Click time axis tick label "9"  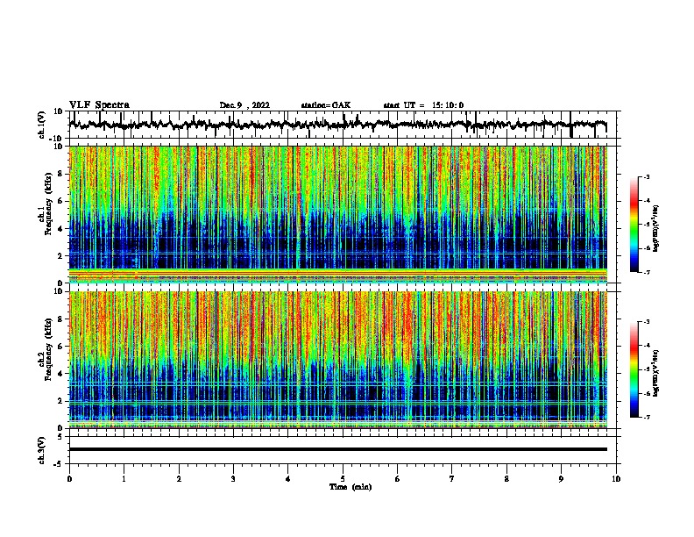pyautogui.click(x=561, y=479)
